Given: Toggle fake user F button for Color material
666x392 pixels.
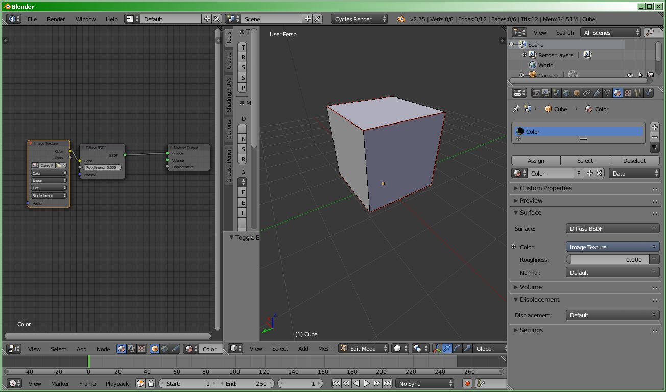Looking at the screenshot, I should click(x=579, y=174).
